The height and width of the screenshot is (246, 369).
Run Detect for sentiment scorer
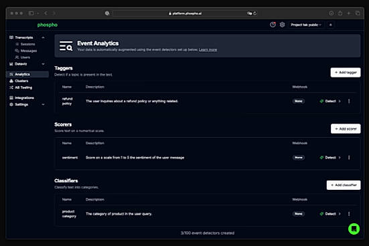330,157
